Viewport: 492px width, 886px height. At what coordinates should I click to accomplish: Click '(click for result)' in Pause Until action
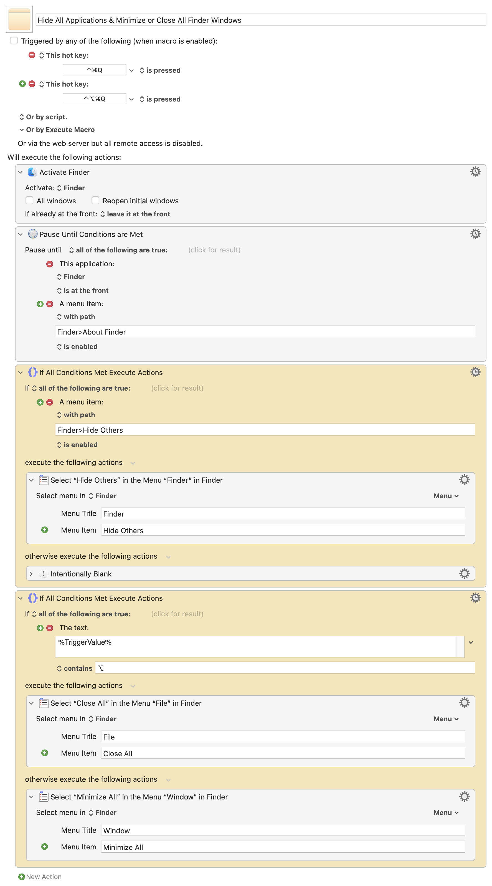click(214, 250)
